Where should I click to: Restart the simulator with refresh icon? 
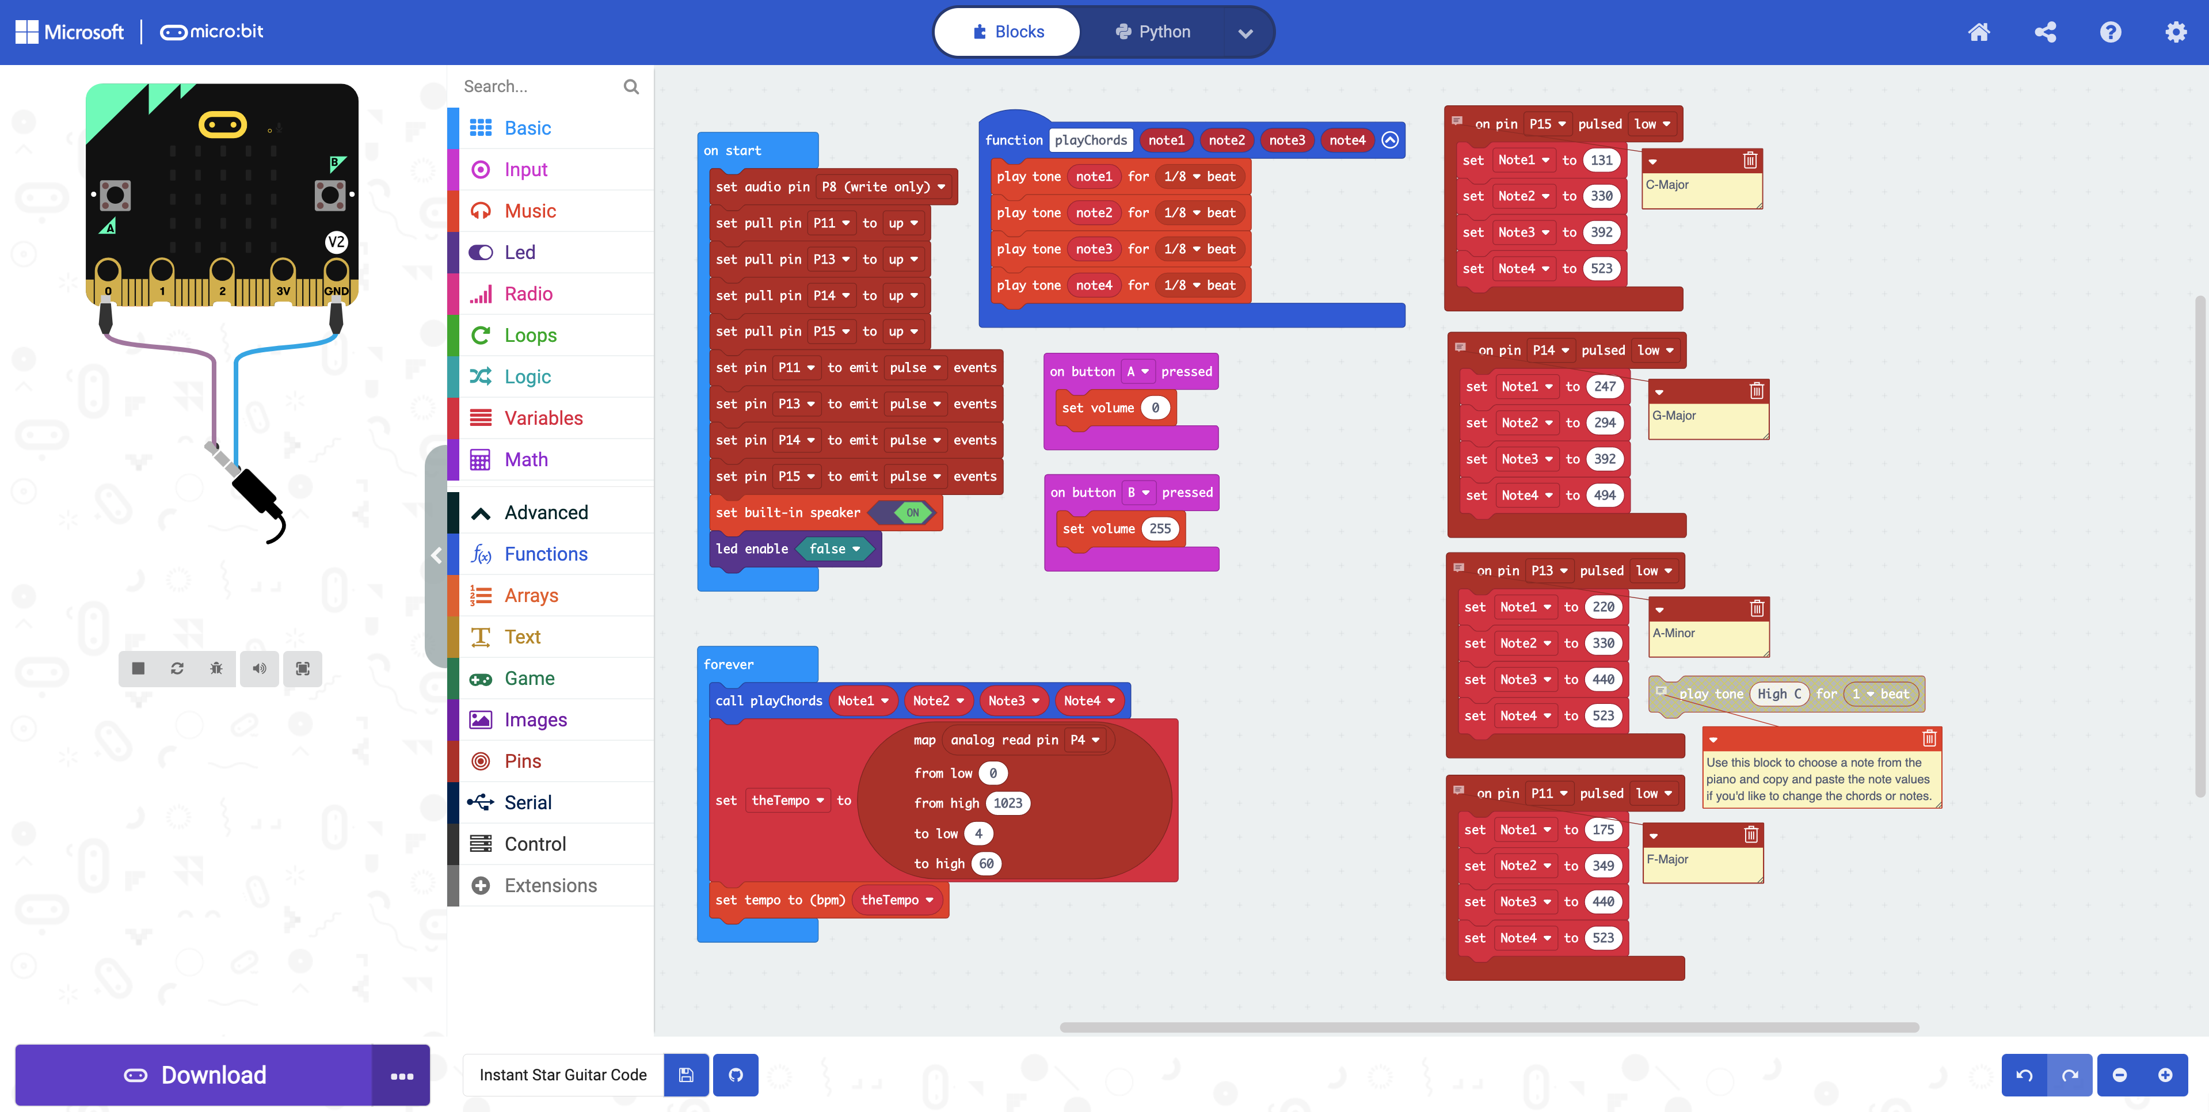[x=177, y=668]
